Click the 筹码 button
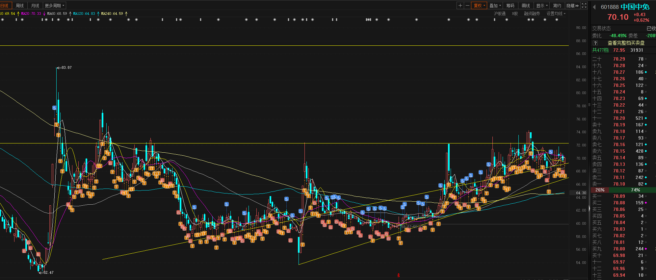This screenshot has height=280, width=656. 510,6
